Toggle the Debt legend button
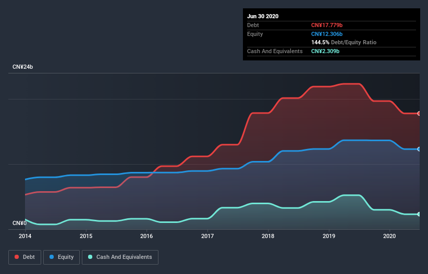This screenshot has height=274, width=428. (x=25, y=257)
